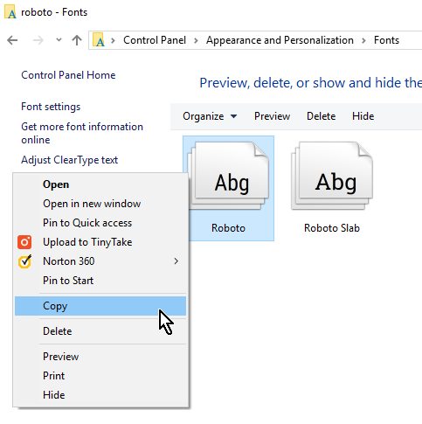Select the Roboto Slab font thumbnail
422x424 pixels.
click(x=332, y=176)
